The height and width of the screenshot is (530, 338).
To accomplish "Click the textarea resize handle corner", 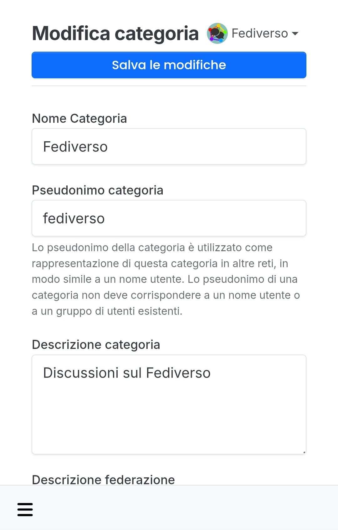I will pyautogui.click(x=304, y=452).
